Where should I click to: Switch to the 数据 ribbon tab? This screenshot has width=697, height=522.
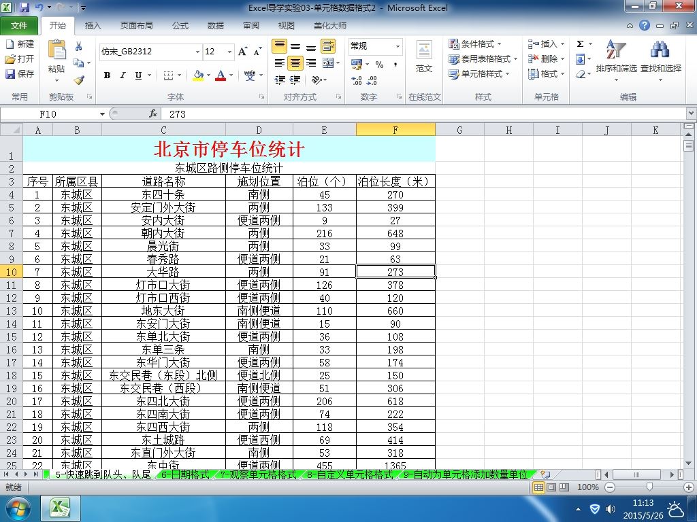pos(216,26)
